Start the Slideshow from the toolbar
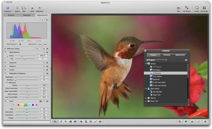The height and width of the screenshot is (129, 212). pos(39,8)
